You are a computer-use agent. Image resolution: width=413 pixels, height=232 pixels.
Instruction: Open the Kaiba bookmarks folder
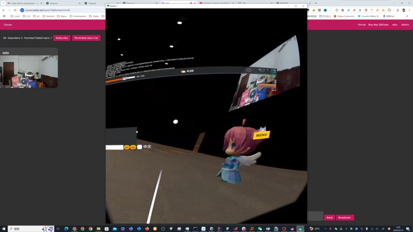pyautogui.click(x=94, y=16)
